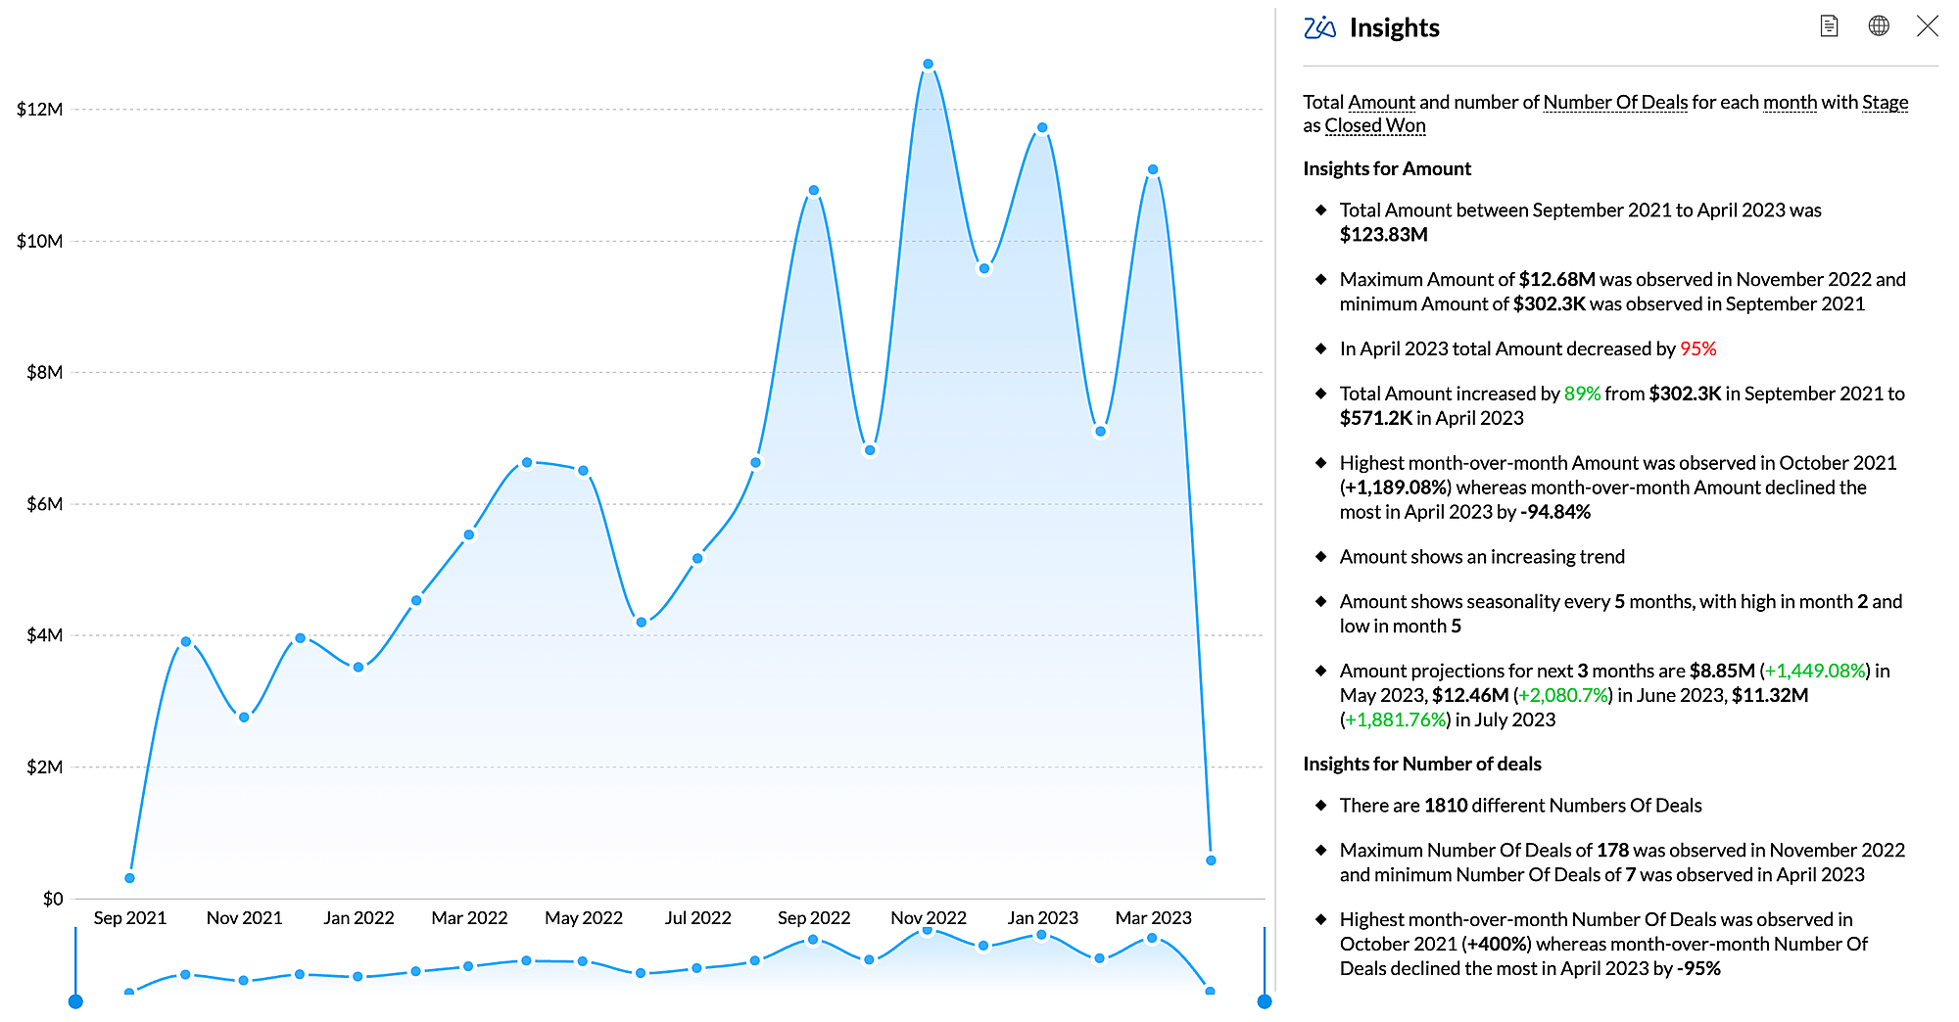Click the globe language icon

point(1878,26)
